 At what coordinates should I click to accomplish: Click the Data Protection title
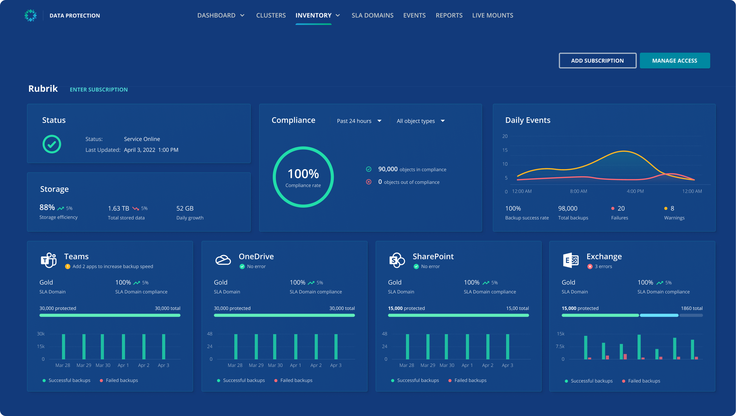[x=75, y=16]
